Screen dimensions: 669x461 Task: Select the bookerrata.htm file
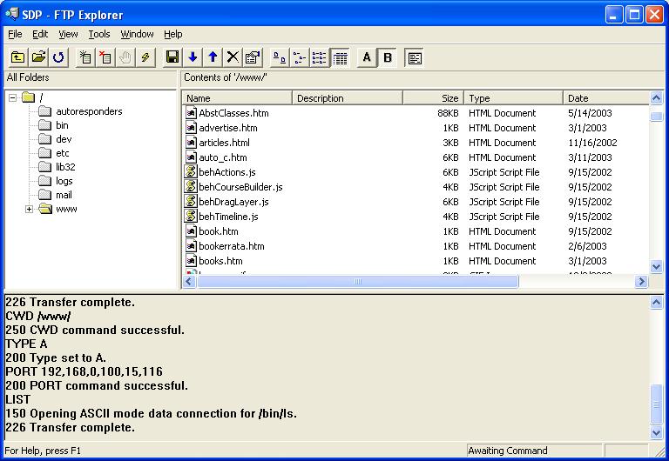point(231,246)
